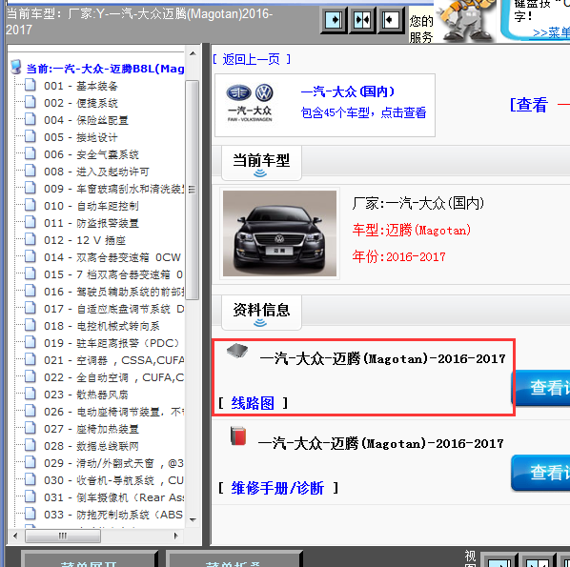Open 031 - 倒车摄像机 item
Screen dimensions: 570x567
114,497
